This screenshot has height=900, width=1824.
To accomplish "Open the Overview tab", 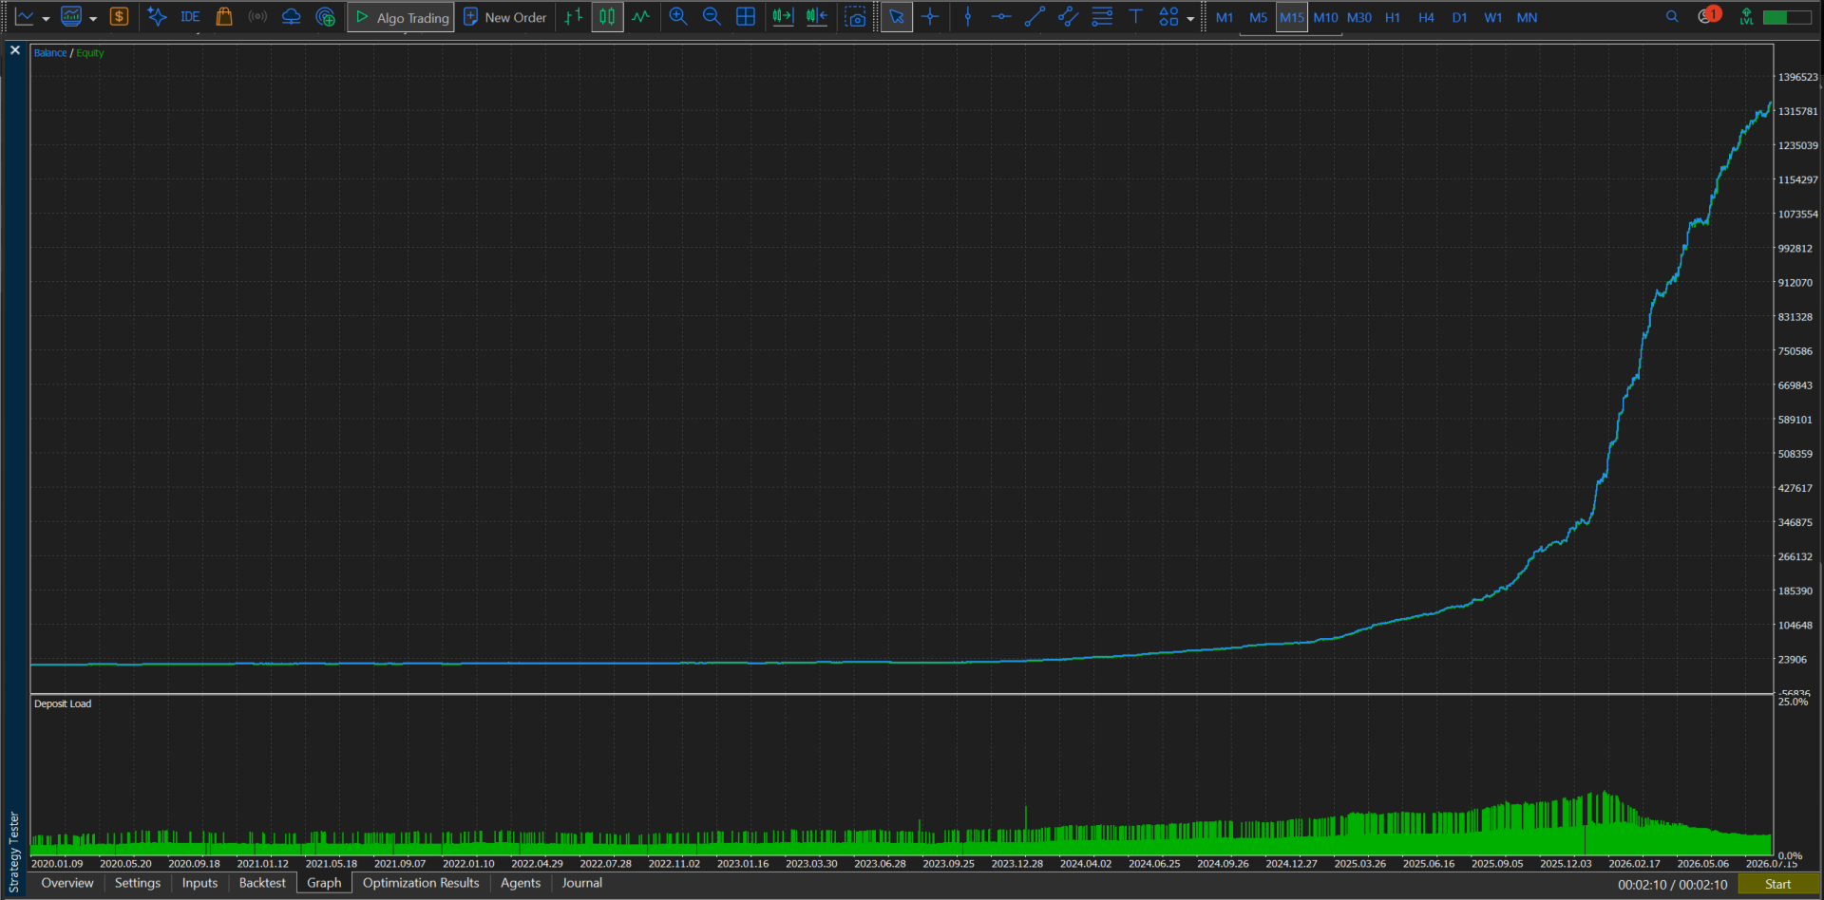I will click(67, 883).
